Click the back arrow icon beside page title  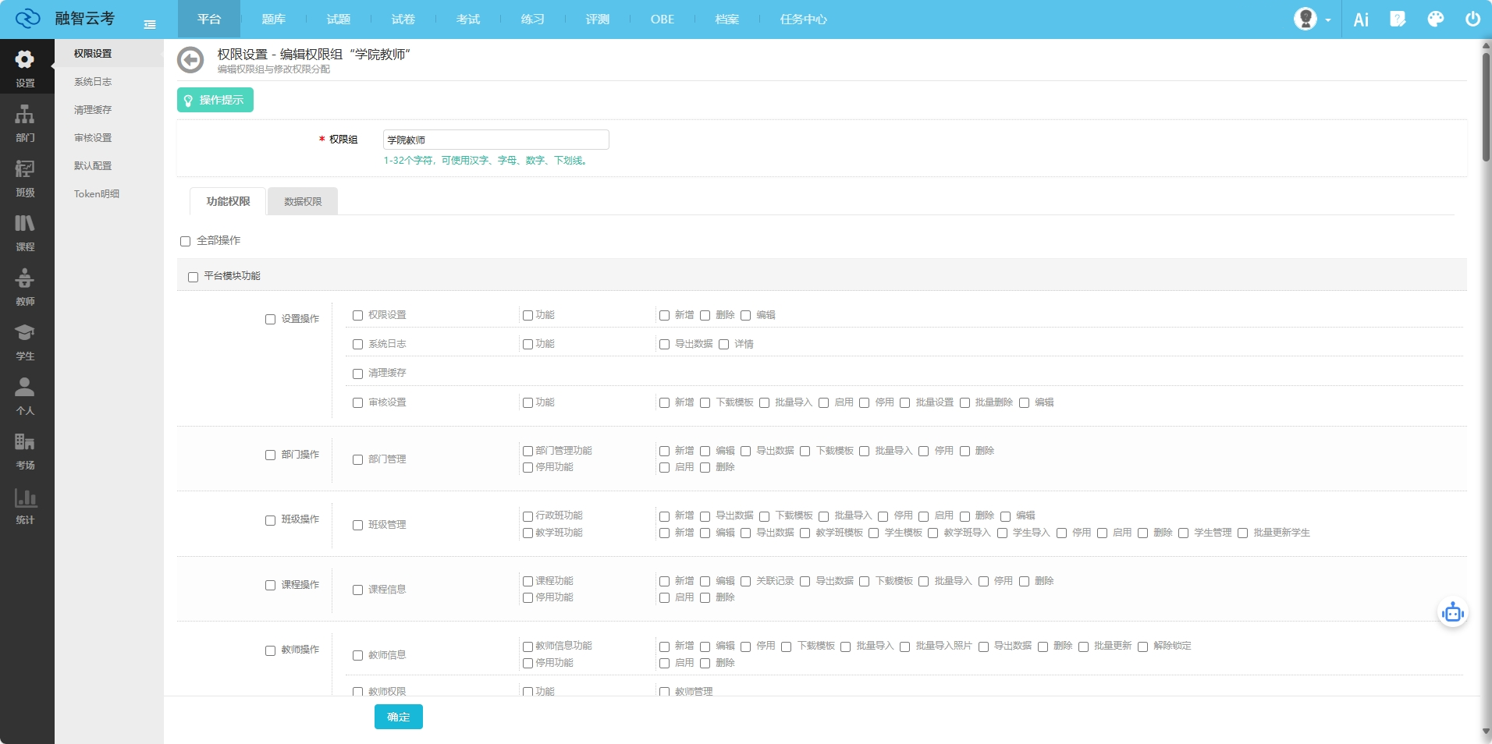tap(190, 60)
